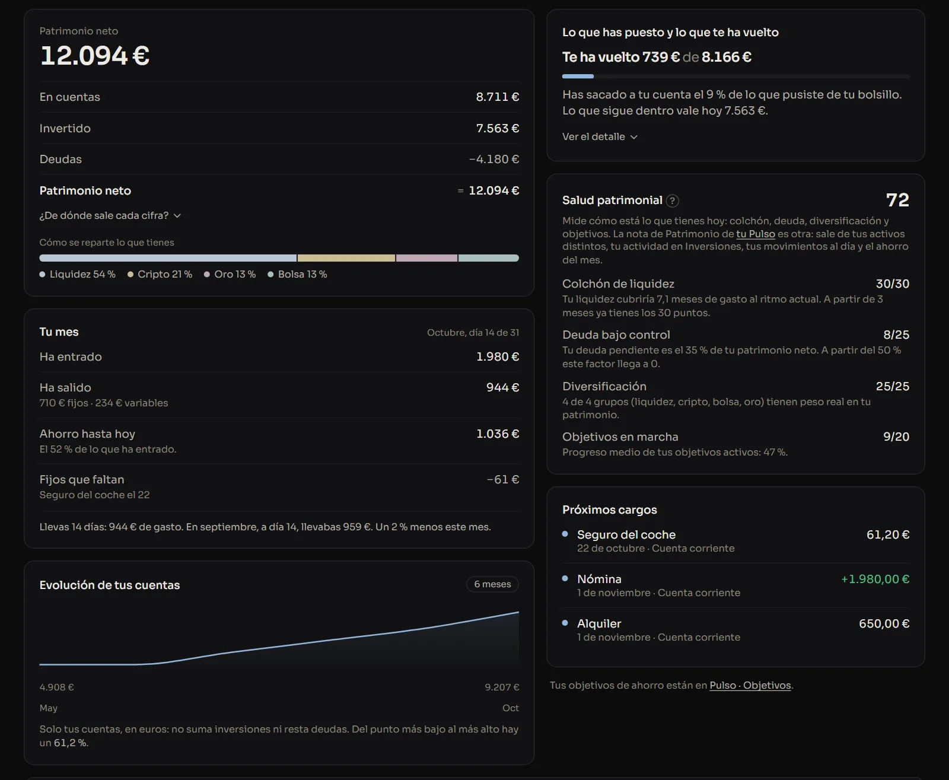
Task: Click the 'Fijos que faltan' row
Action: pos(279,486)
